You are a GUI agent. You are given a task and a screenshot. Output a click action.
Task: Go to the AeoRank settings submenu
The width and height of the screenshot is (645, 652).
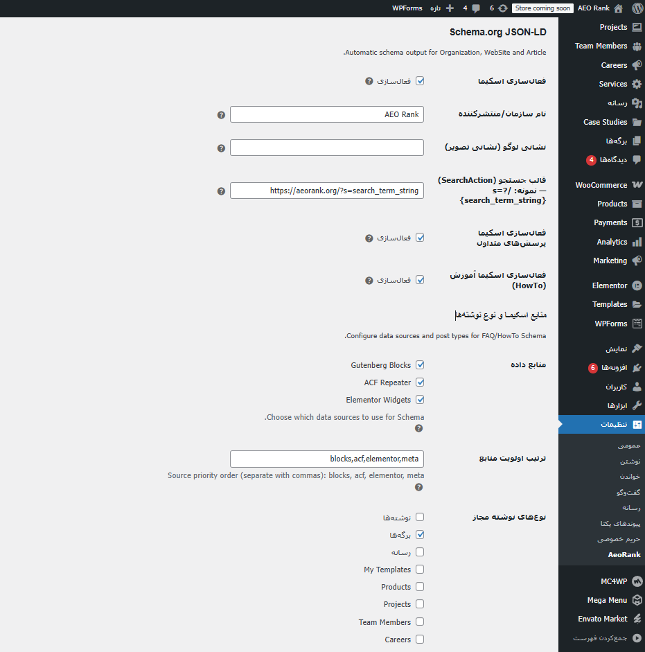pyautogui.click(x=624, y=554)
